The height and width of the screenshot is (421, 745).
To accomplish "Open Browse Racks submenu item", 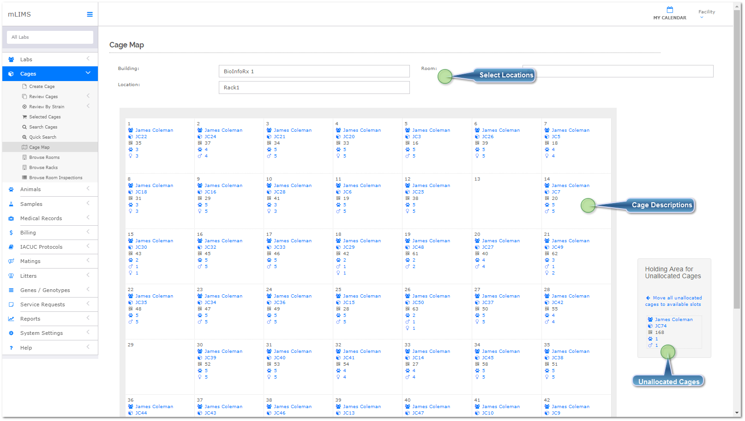I will point(43,168).
